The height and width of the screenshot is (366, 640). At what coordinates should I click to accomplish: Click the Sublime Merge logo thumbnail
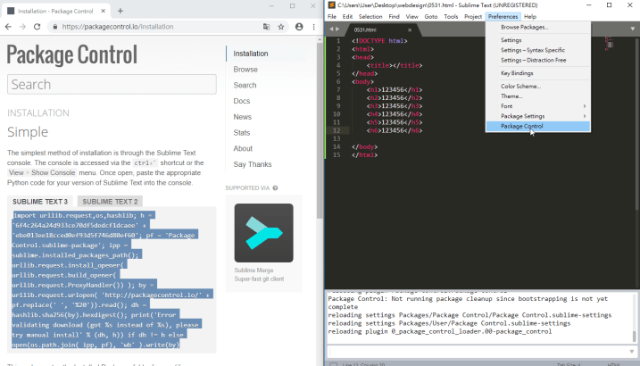tap(263, 233)
